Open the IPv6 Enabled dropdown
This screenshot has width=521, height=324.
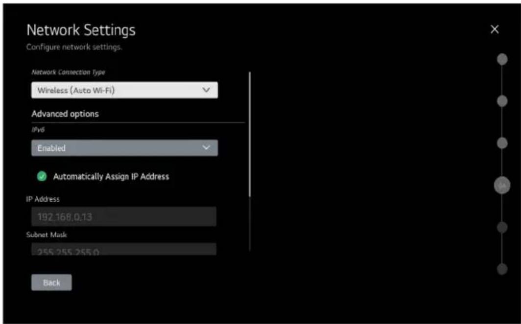coord(124,148)
